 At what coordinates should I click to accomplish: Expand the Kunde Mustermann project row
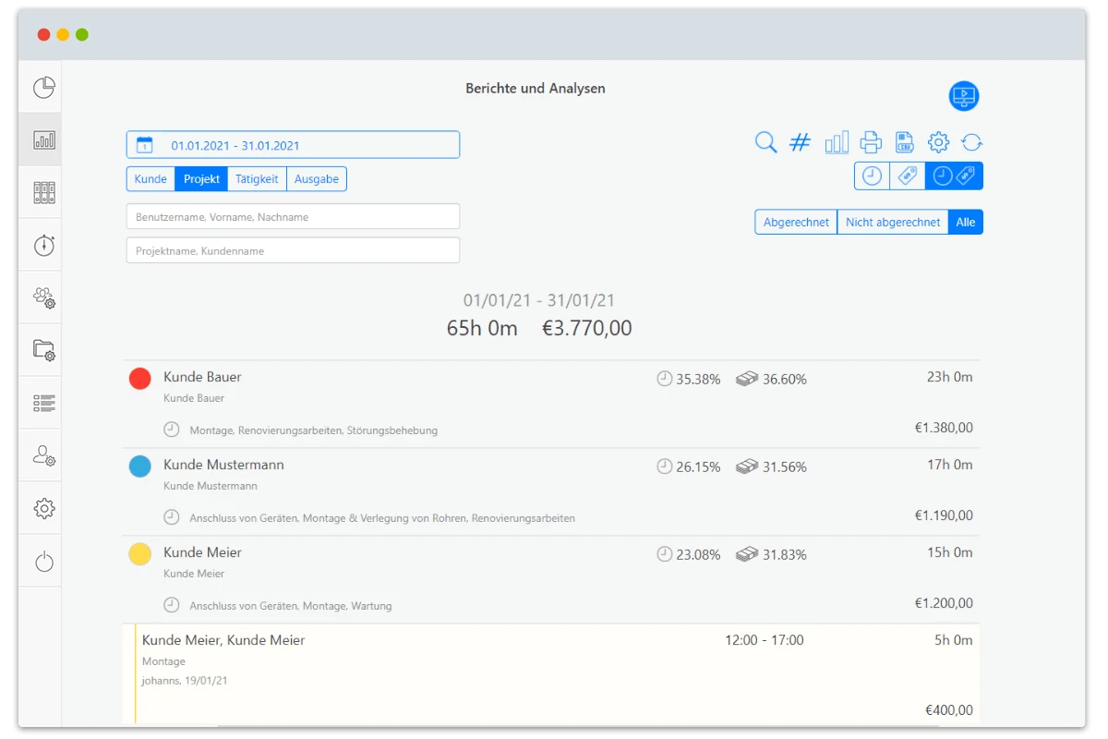(x=551, y=491)
